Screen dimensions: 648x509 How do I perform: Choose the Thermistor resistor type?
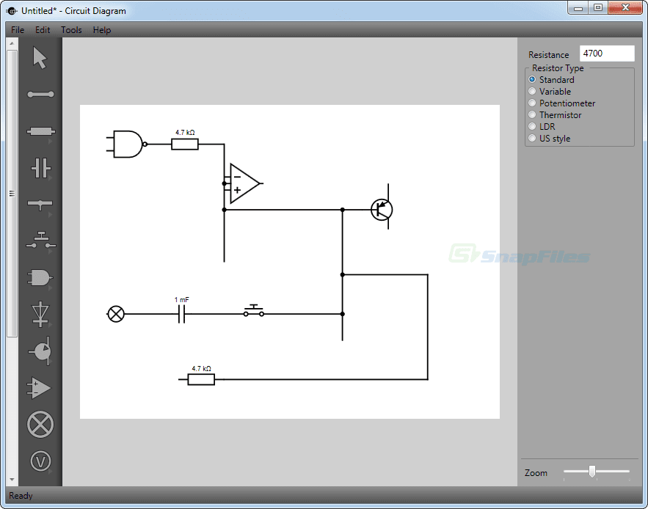pyautogui.click(x=555, y=115)
